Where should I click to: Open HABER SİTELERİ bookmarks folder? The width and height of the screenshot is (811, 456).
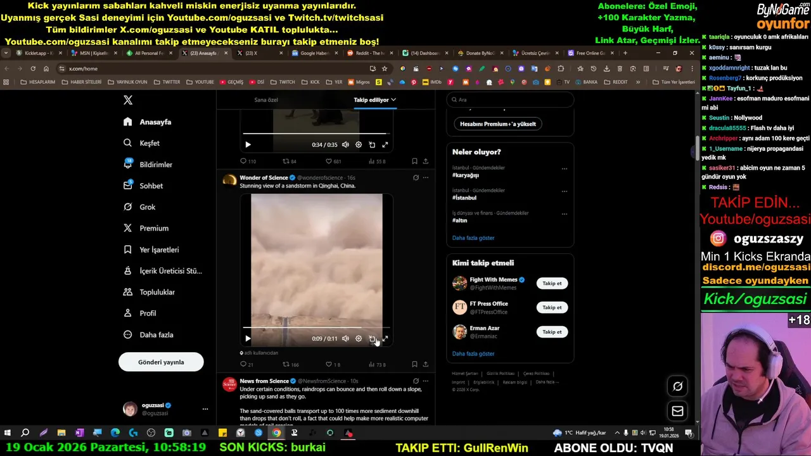(82, 82)
